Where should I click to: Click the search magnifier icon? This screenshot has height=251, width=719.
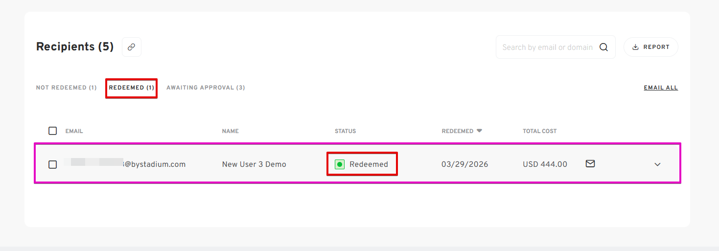[603, 47]
